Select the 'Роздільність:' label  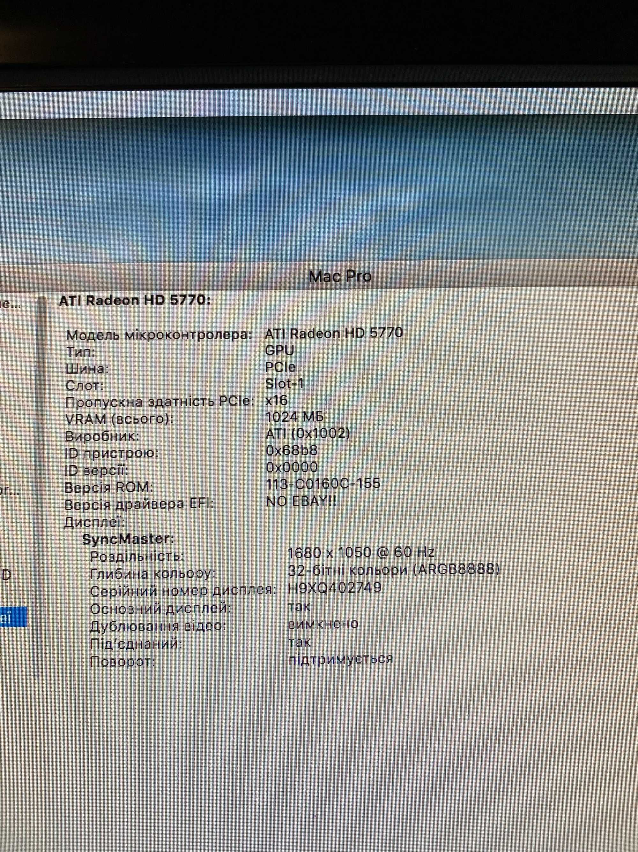coord(137,556)
